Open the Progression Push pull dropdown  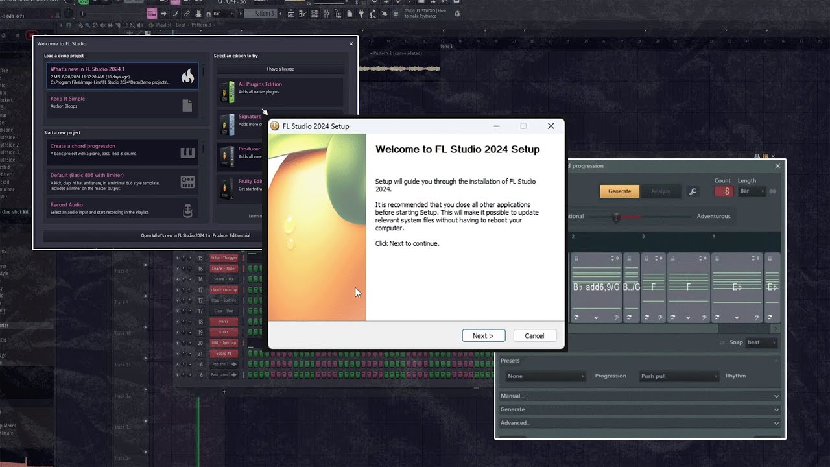679,376
